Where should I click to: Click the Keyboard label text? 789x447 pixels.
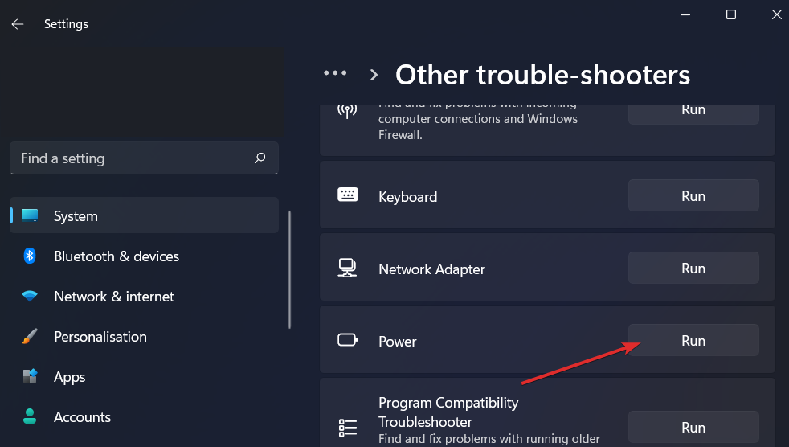coord(407,196)
